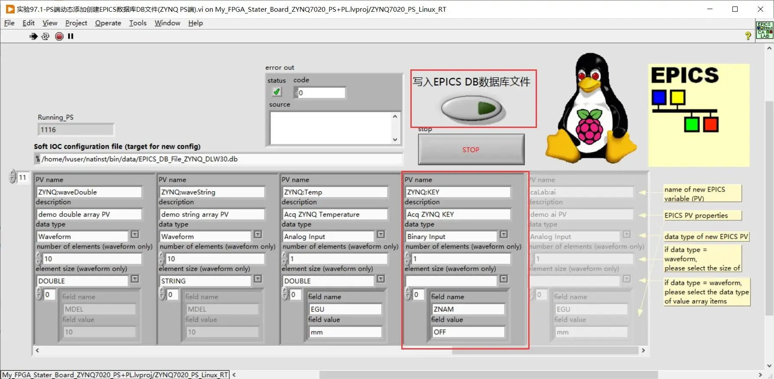Click the error code numeric field
774x379 pixels.
tap(321, 92)
